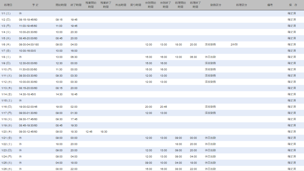The image size is (304, 171).
Task: Open the 休 schedule link for 1/15 (土)
Action: point(20,100)
